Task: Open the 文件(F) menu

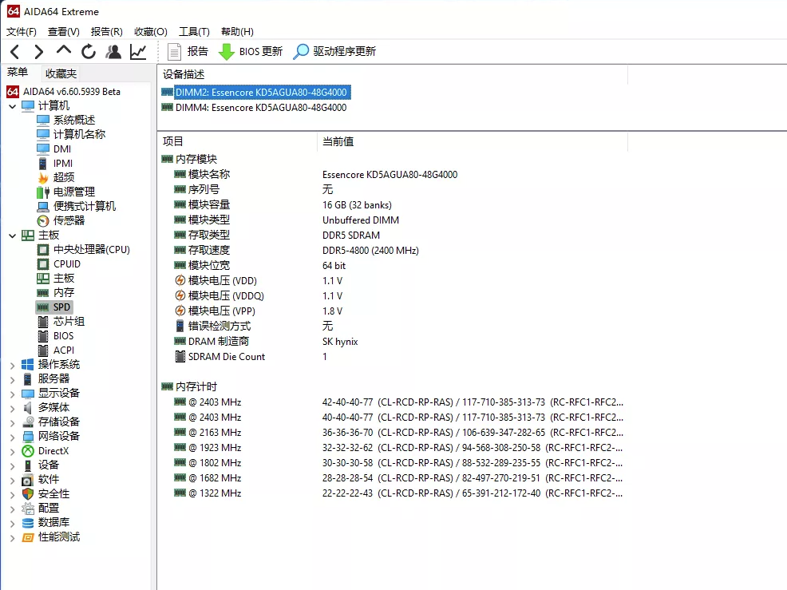Action: [21, 32]
